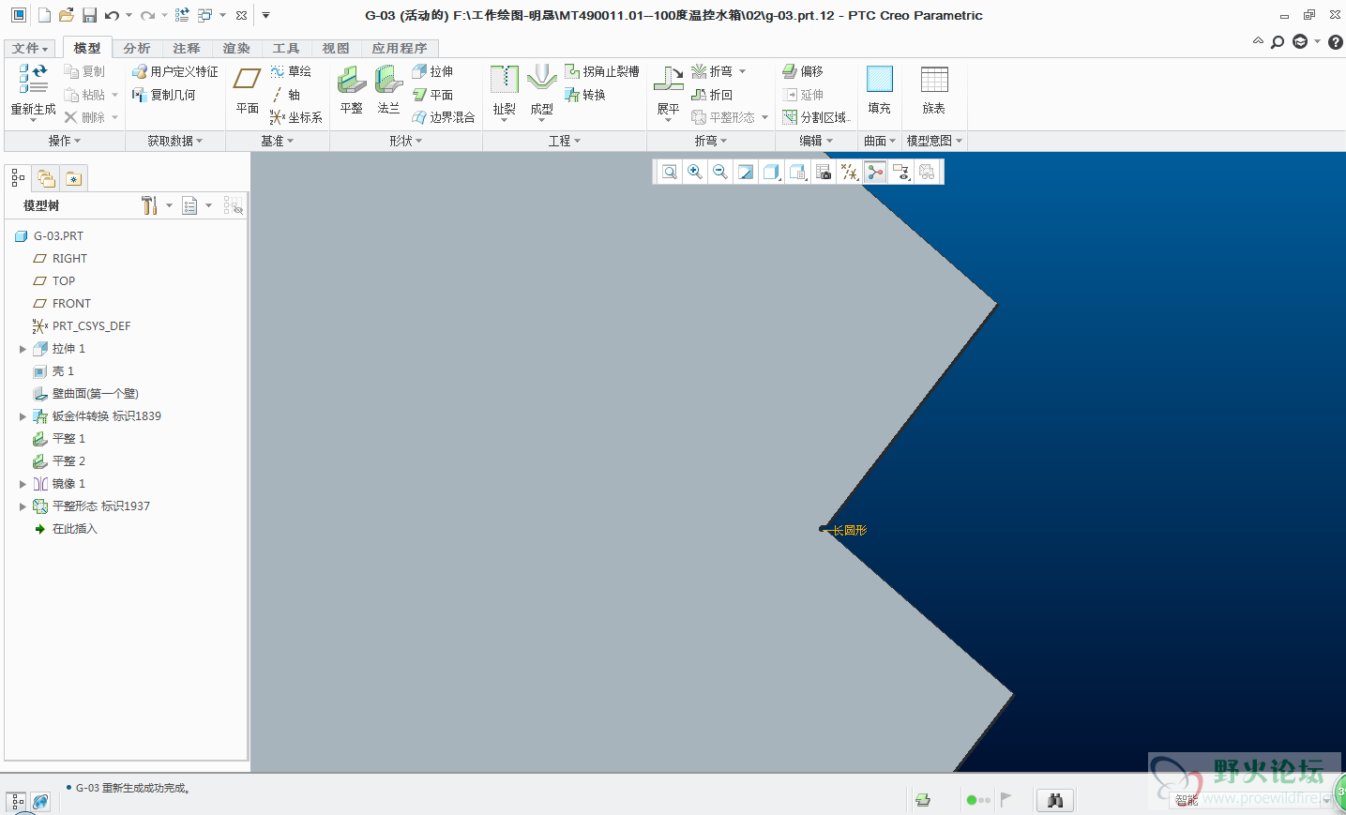Screen dimensions: 1346x815
Task: Open the 工程 group dropdown
Action: click(565, 141)
